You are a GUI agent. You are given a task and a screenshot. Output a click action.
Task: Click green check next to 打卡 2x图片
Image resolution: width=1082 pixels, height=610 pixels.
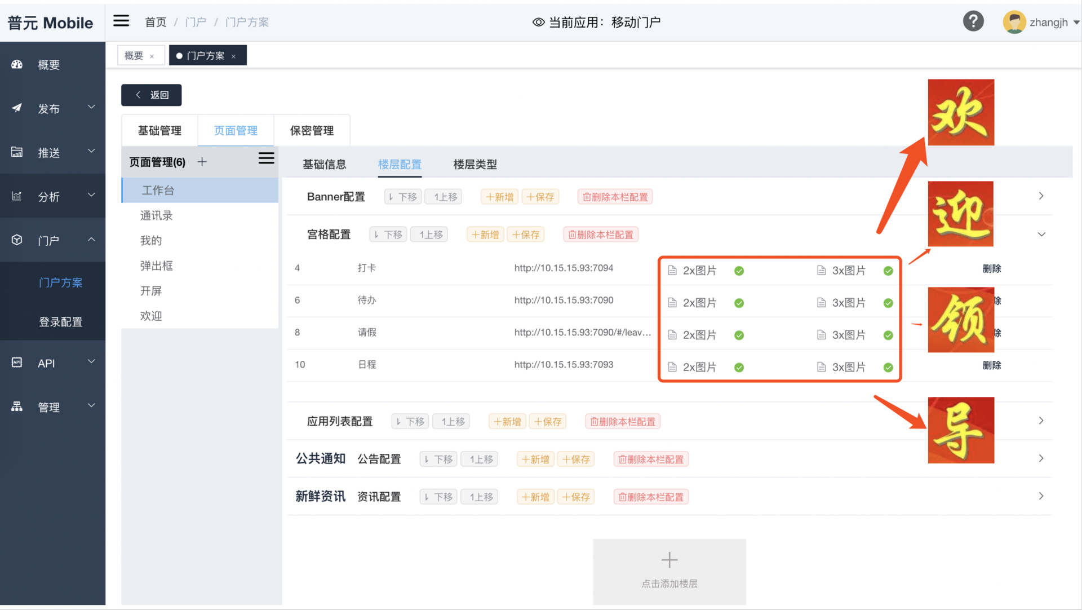click(739, 271)
